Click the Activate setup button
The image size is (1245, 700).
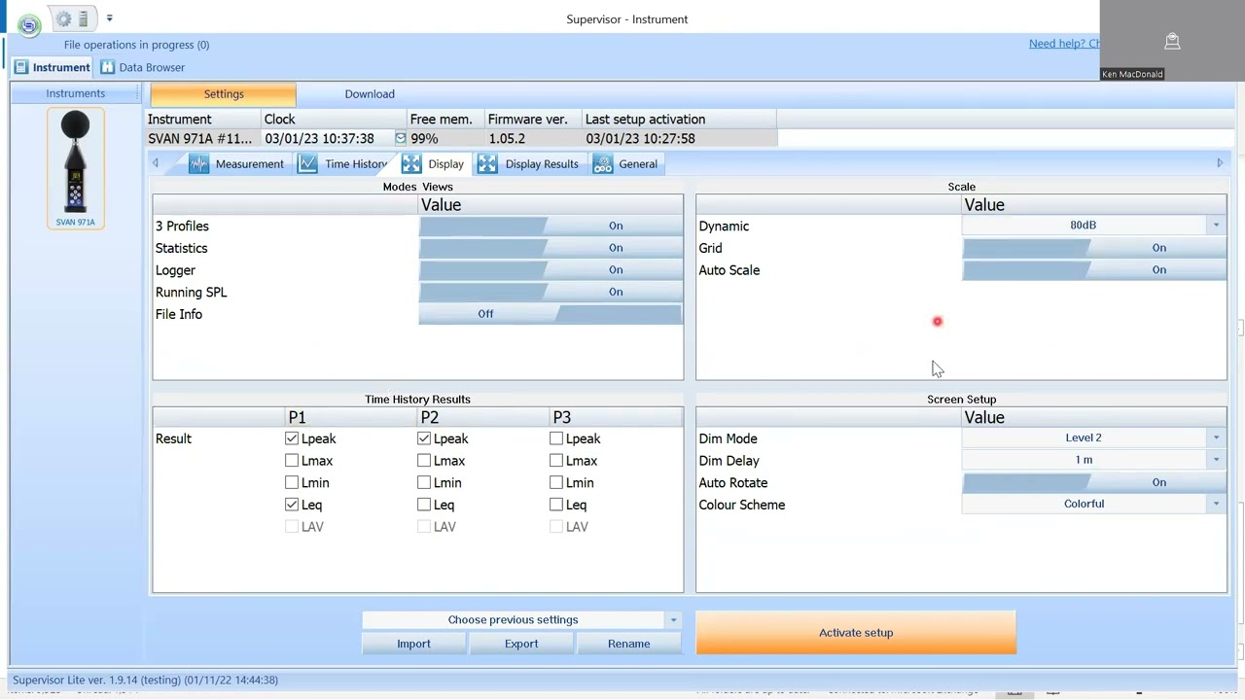click(x=856, y=633)
